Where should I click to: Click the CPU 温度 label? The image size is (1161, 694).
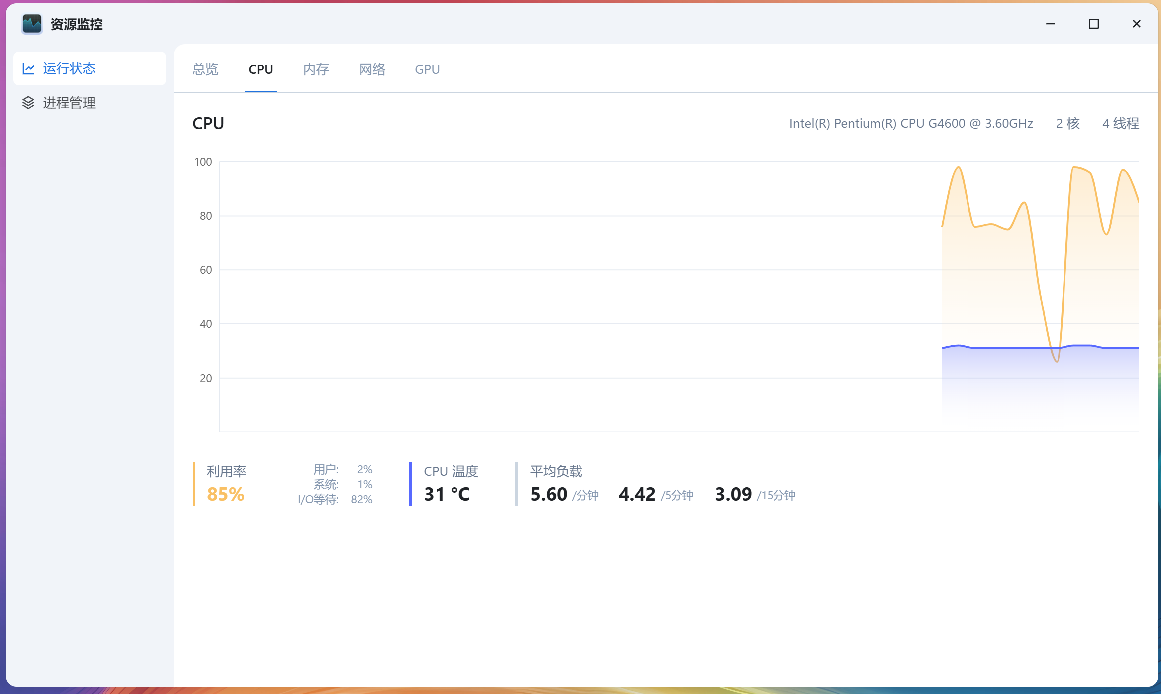point(451,471)
